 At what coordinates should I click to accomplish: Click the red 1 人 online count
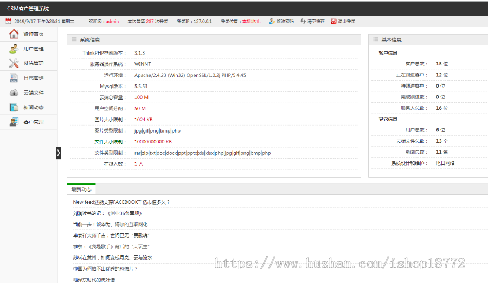139,164
